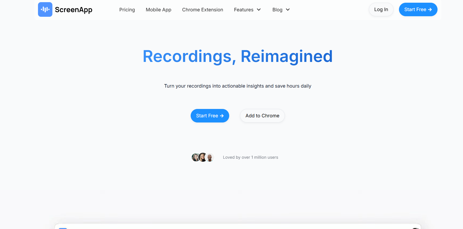Click the Add to Chrome button
The height and width of the screenshot is (229, 463).
[262, 116]
